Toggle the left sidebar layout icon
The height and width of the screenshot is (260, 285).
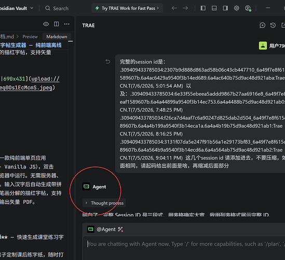(x=203, y=8)
